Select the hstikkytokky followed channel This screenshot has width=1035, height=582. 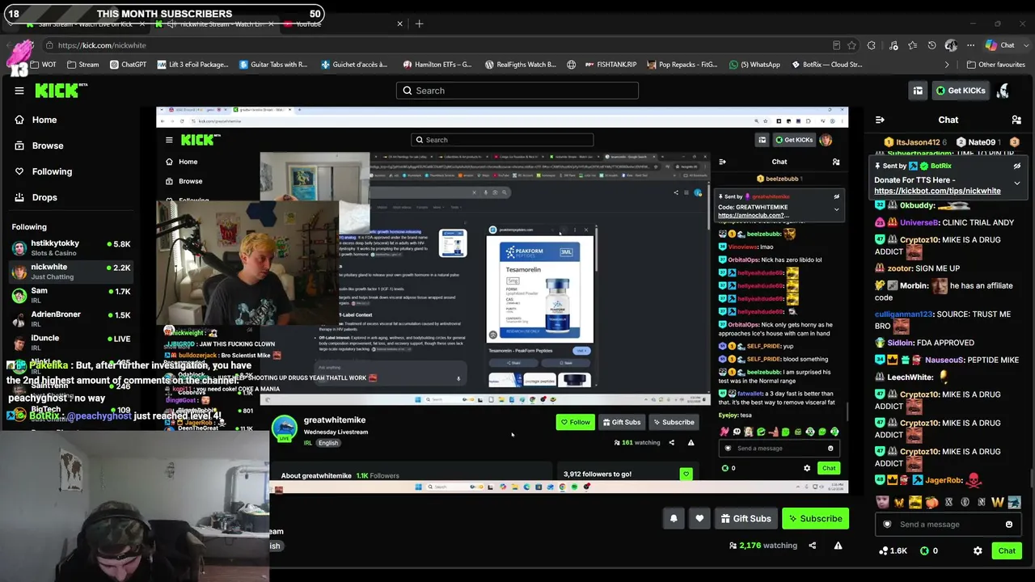click(x=71, y=248)
